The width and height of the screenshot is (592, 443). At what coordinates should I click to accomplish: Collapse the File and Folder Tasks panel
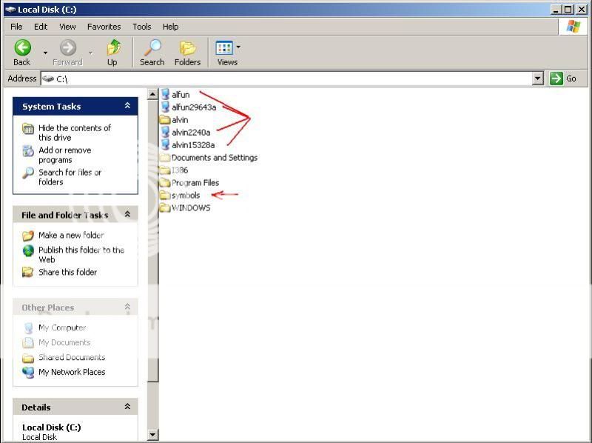(127, 214)
